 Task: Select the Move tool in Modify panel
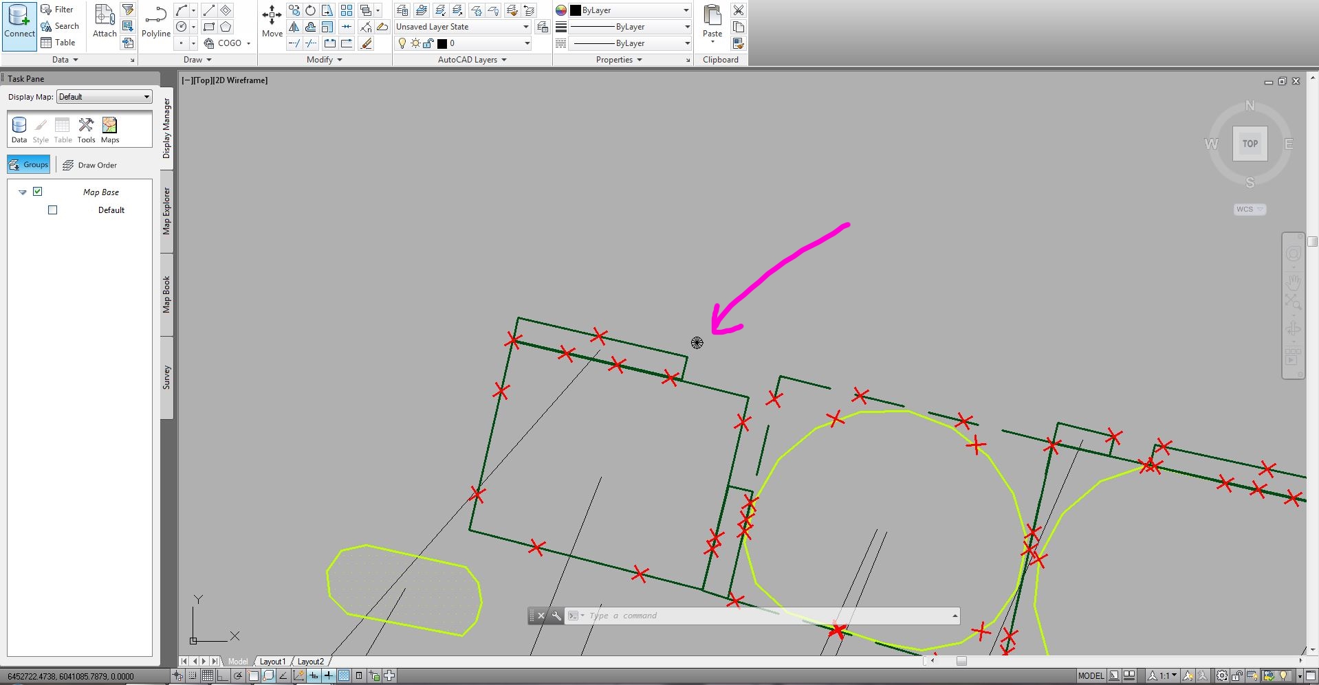[272, 21]
